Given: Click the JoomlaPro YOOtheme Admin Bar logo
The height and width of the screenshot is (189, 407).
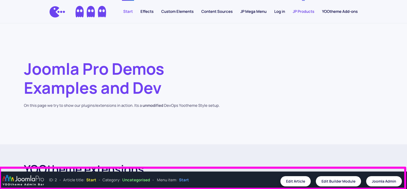Looking at the screenshot, I should 23,180.
